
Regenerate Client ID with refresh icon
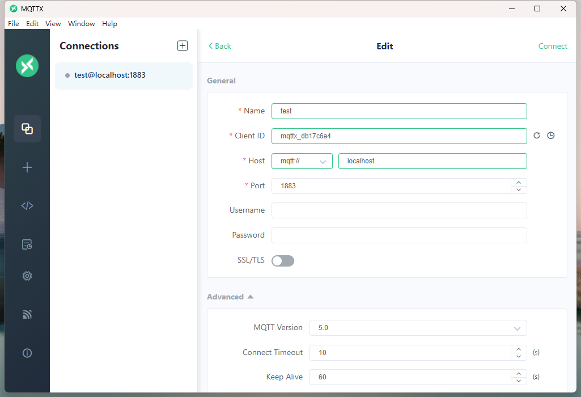point(537,136)
